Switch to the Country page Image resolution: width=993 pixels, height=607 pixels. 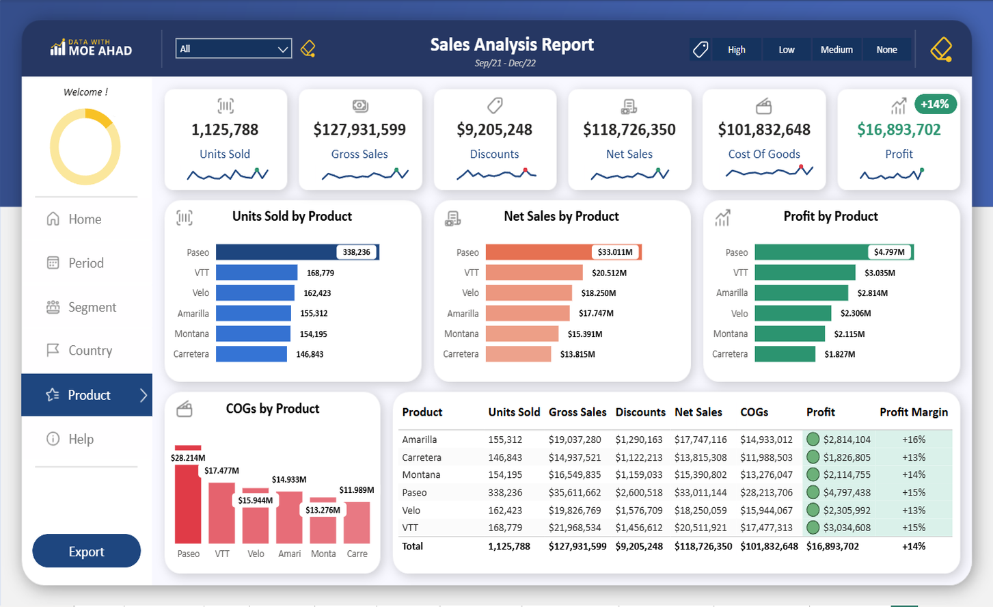point(90,350)
